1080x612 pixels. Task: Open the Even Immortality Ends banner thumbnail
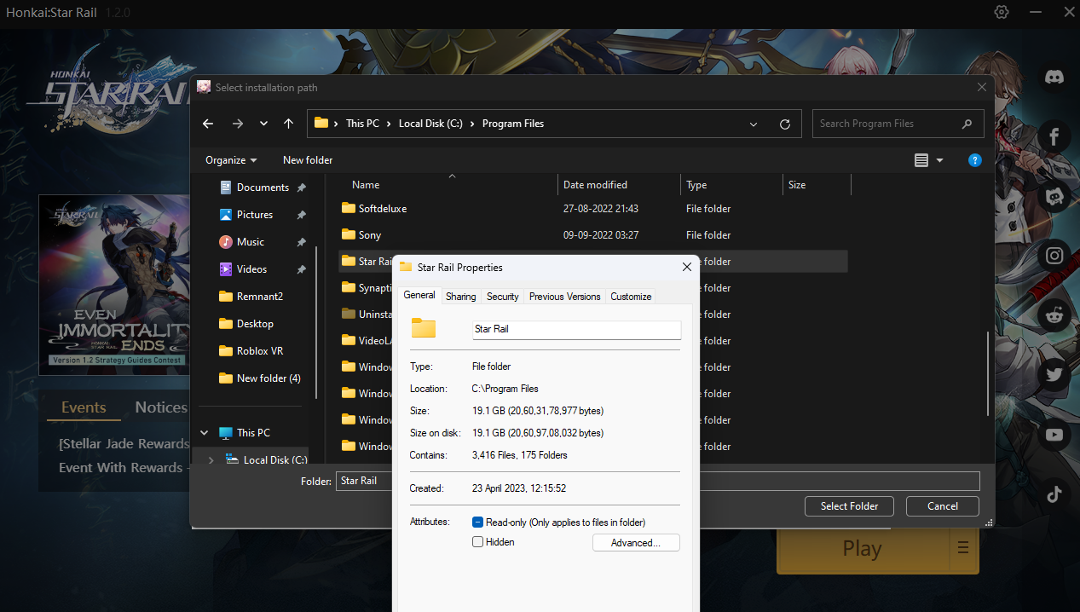click(113, 285)
